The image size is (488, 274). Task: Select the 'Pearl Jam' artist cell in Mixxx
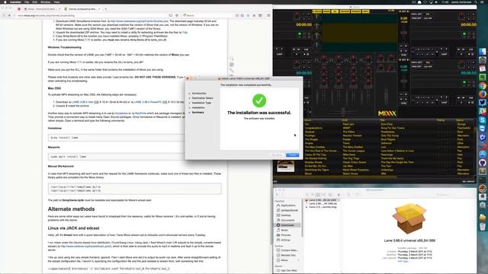348,124
